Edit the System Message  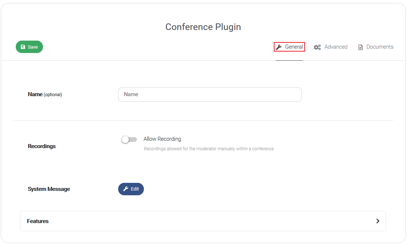tap(131, 189)
